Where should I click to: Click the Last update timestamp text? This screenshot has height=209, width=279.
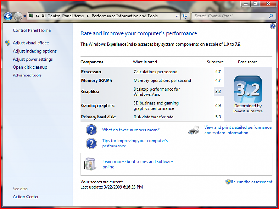tap(112, 187)
